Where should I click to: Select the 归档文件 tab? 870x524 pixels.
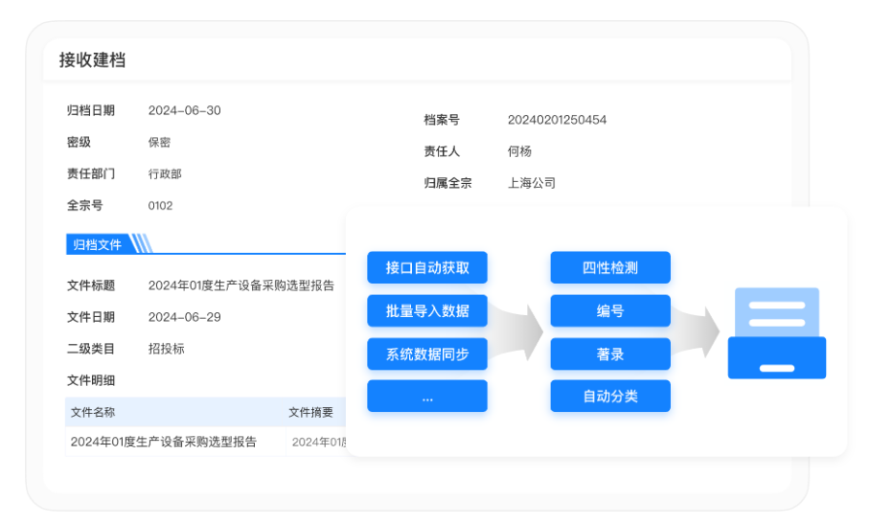point(99,244)
